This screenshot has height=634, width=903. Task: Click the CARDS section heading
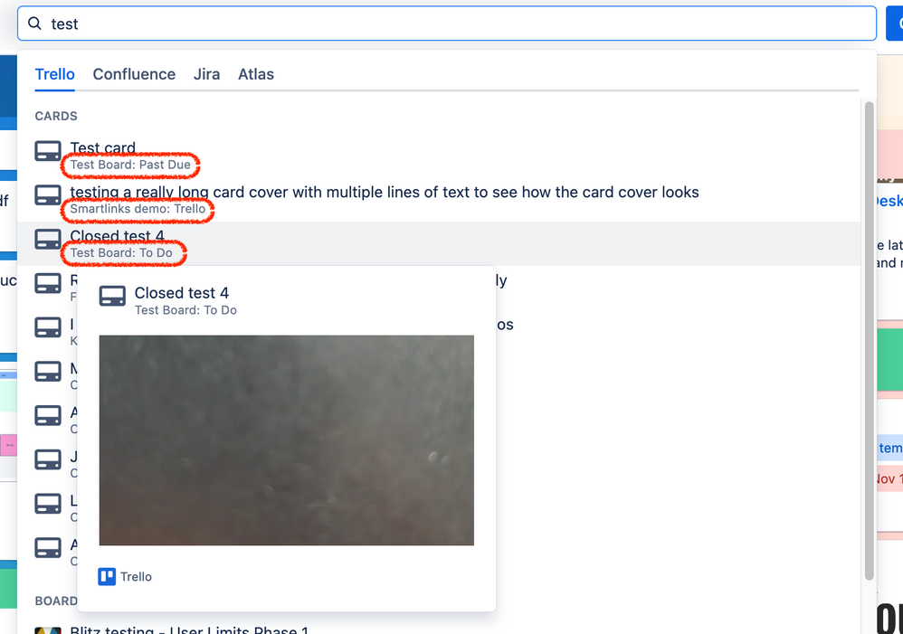coord(56,117)
